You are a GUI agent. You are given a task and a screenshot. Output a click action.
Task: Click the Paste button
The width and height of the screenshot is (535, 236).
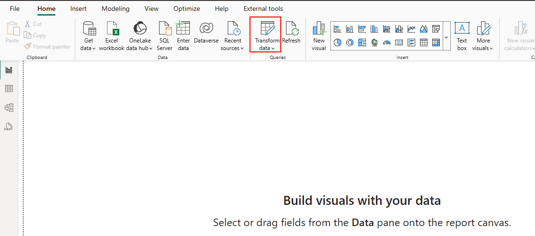tap(12, 33)
